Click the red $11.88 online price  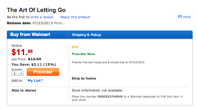coord(22,52)
